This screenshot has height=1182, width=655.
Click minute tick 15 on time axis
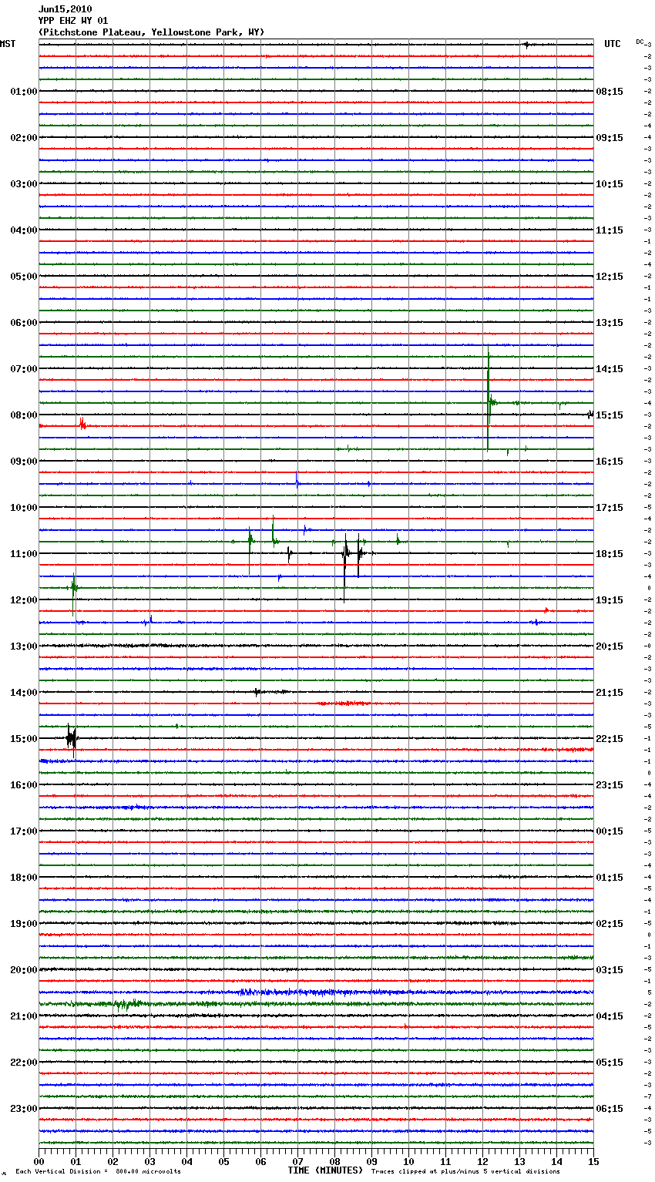click(593, 1161)
